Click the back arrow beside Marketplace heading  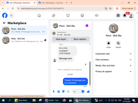(4, 23)
